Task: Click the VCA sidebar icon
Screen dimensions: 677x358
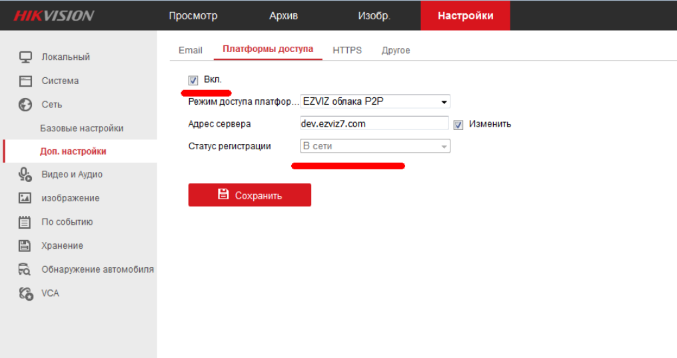Action: pyautogui.click(x=25, y=293)
